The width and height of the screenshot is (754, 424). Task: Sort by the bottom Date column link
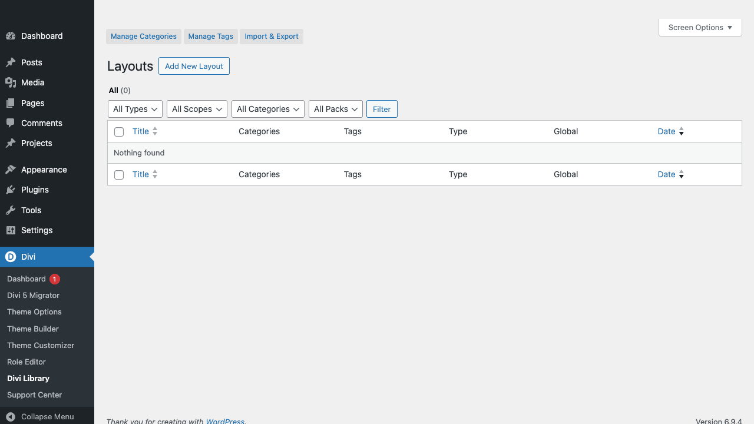tap(666, 174)
